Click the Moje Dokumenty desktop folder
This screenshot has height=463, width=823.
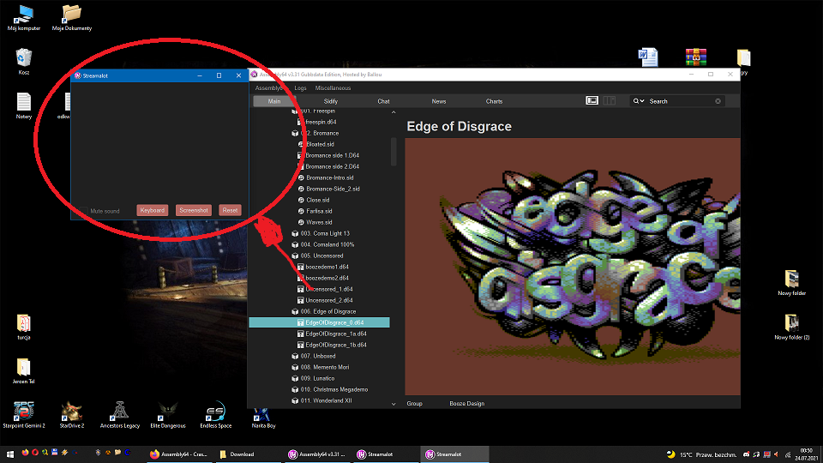[x=72, y=17]
